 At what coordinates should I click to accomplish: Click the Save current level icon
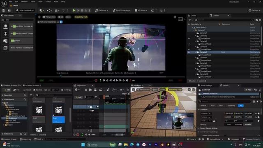point(4,10)
